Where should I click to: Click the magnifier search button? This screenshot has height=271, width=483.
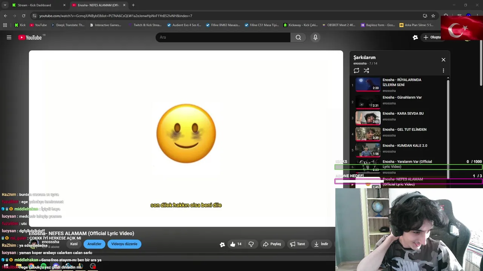point(298,37)
